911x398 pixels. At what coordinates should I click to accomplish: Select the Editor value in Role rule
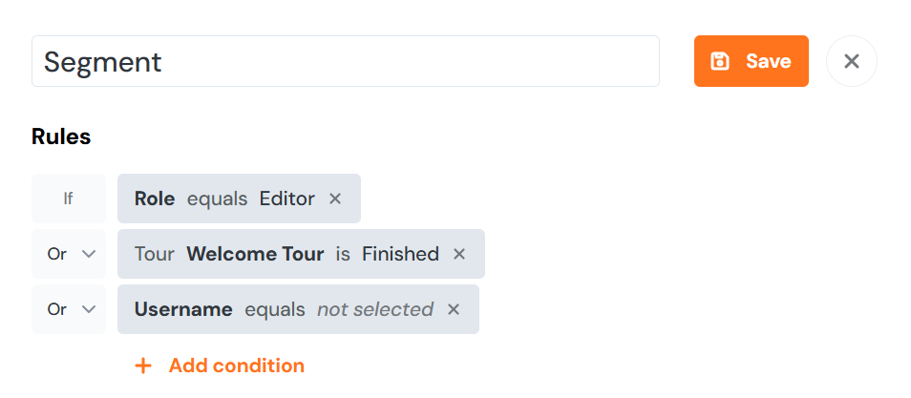287,199
